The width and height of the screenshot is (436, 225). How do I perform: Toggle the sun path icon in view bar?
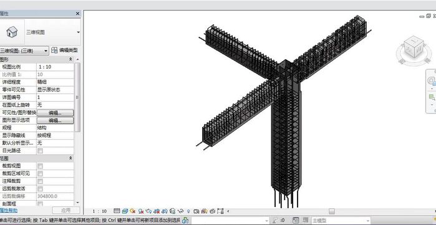coord(133,211)
